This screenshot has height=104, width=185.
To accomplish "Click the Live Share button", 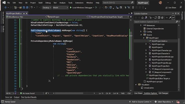I will pyautogui.click(x=171, y=8).
